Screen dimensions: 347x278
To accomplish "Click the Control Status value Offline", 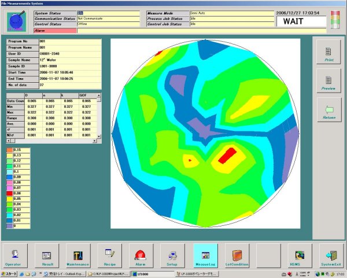I will tap(109, 24).
